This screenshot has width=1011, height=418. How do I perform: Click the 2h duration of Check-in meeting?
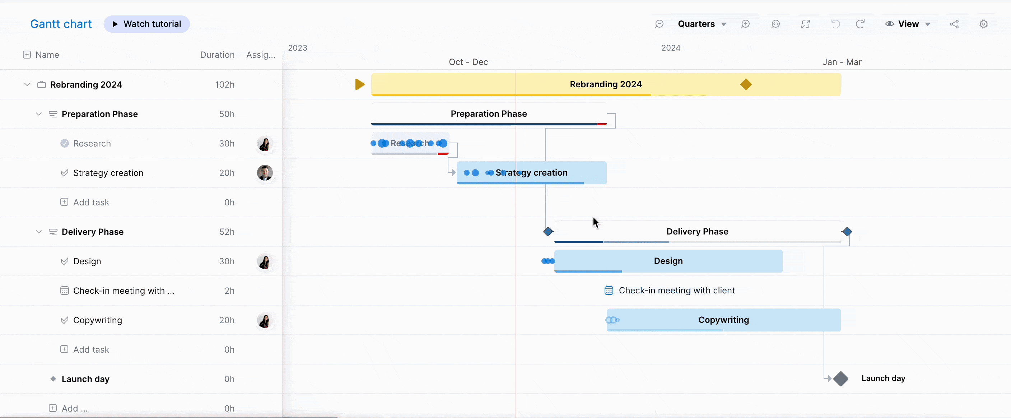[229, 291]
